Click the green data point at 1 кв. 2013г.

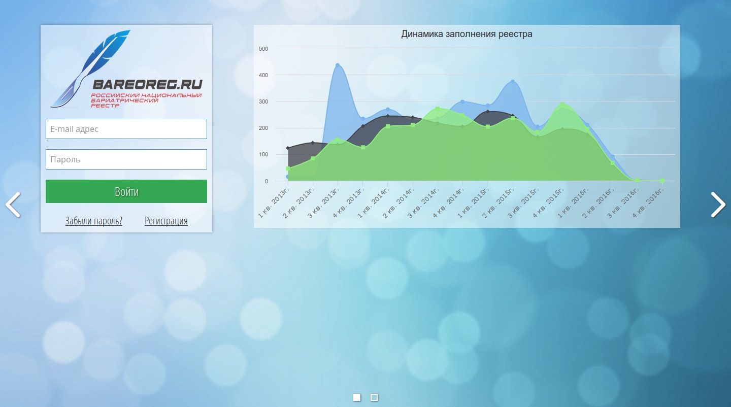288,168
